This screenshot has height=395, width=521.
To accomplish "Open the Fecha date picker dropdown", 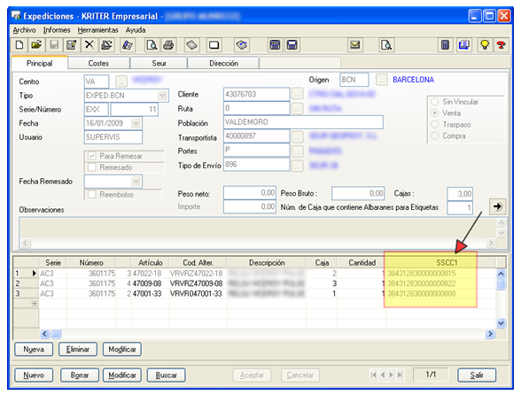I will point(136,123).
